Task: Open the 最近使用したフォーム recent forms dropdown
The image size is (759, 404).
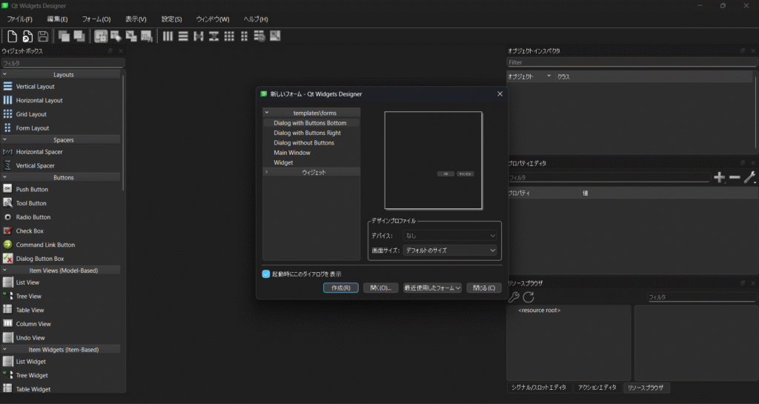Action: (432, 288)
